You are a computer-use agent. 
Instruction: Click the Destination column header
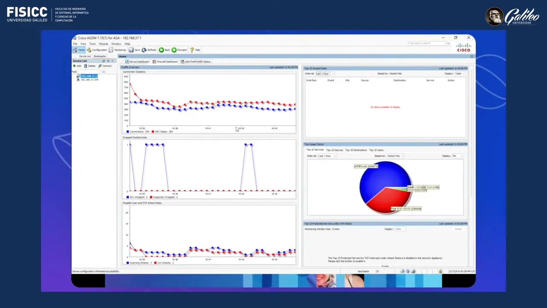[400, 80]
